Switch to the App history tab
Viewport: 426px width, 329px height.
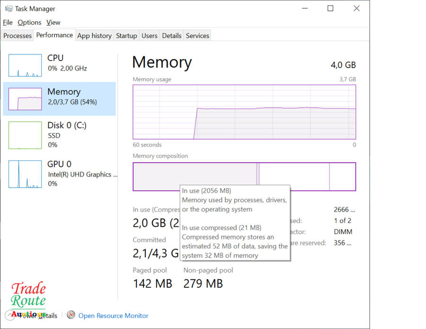(94, 36)
